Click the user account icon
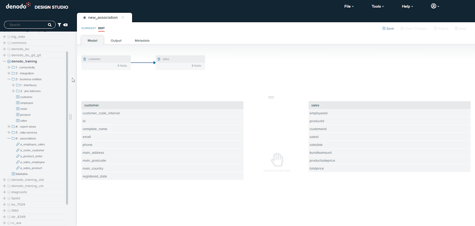 tap(433, 6)
